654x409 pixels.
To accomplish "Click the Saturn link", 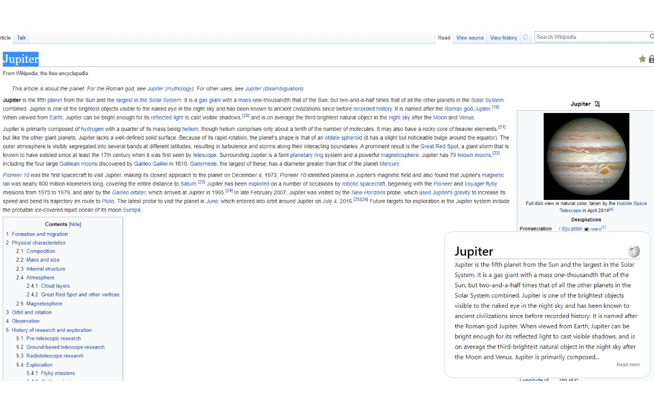I will click(x=188, y=184).
